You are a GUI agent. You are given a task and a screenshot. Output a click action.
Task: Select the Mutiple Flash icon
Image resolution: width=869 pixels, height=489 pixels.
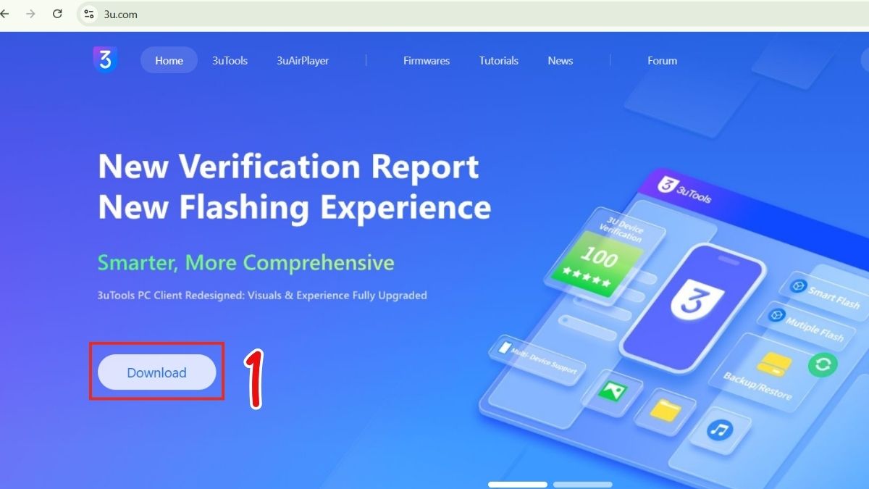[x=776, y=314]
